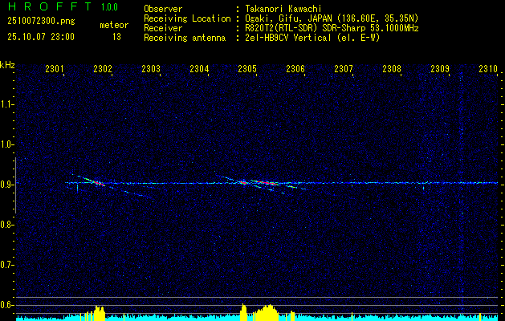Select the file name 2510072300.png
Image resolution: width=505 pixels, height=321 pixels.
(41, 21)
